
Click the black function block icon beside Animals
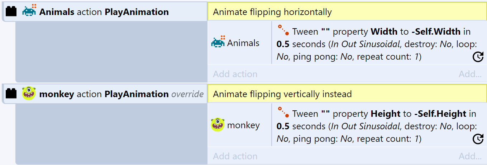(11, 12)
